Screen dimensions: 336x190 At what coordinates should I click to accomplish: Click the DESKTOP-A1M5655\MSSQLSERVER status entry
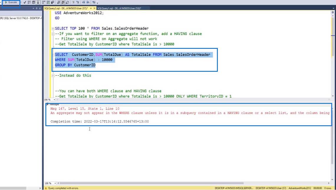(x=234, y=188)
